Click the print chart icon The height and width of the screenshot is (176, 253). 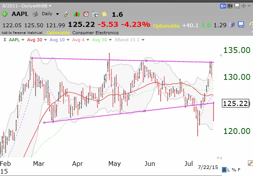[x=35, y=14]
